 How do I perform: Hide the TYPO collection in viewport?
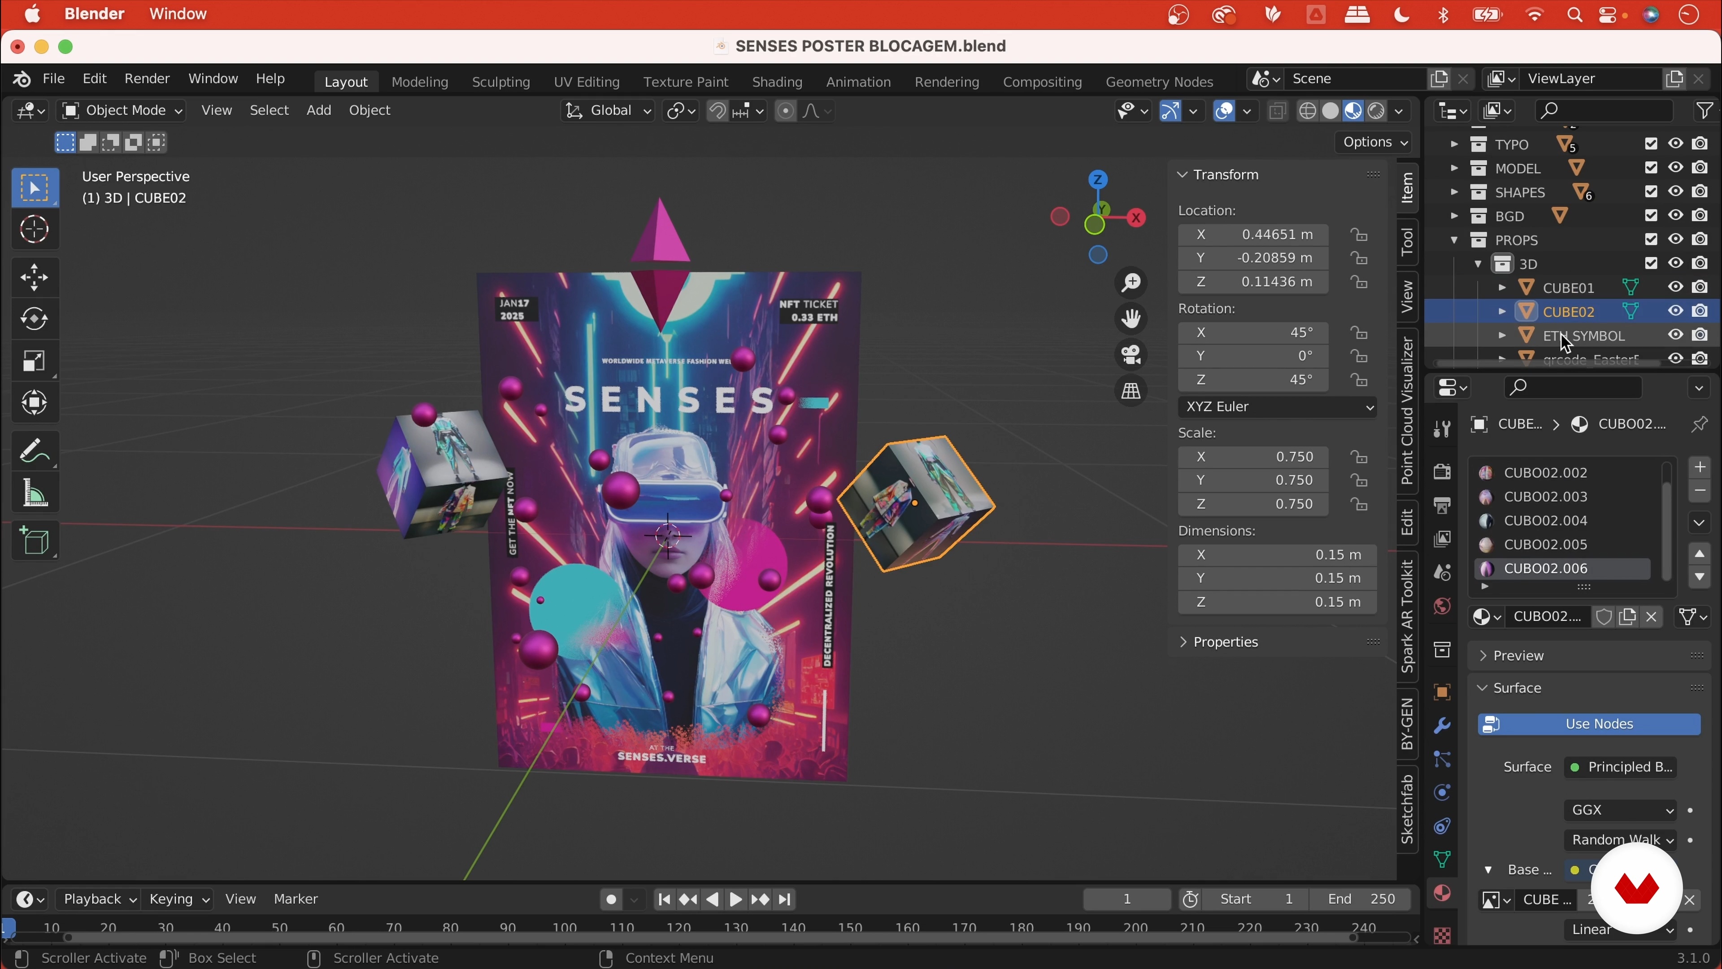1675,144
